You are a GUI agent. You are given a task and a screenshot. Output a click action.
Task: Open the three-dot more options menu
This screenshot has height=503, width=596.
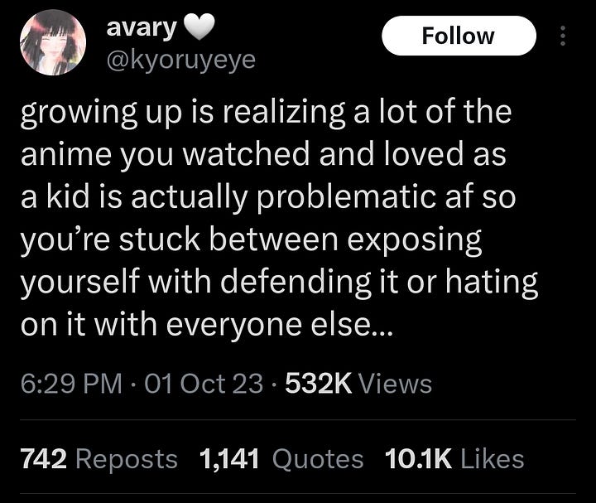pyautogui.click(x=563, y=36)
